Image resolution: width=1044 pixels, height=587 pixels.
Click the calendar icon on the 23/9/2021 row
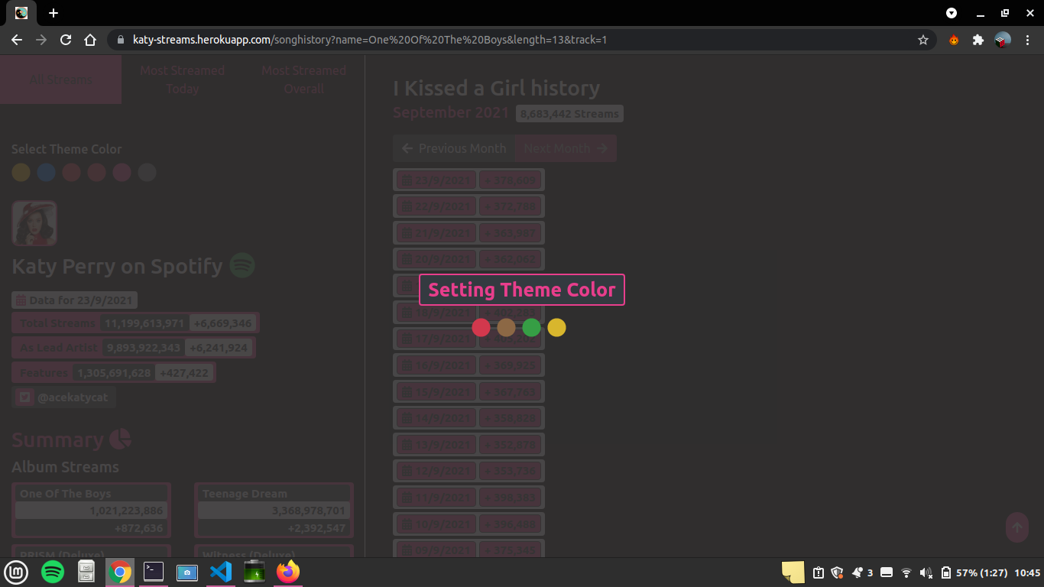point(407,180)
